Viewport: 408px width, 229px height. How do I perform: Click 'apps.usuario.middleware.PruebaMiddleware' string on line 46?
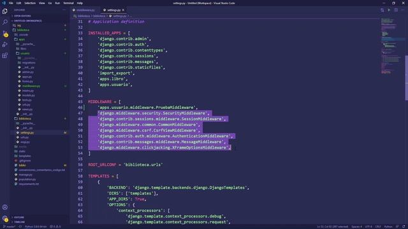point(147,108)
